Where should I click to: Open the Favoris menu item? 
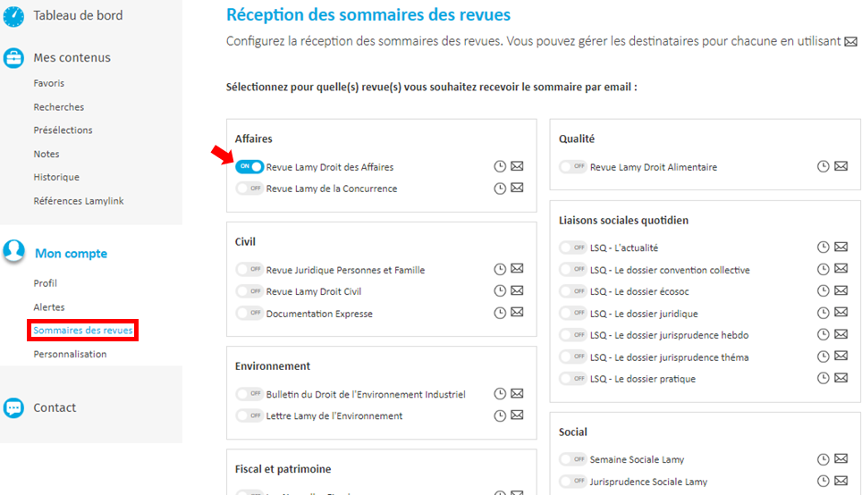(x=49, y=83)
